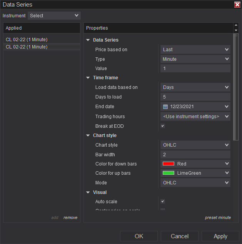Collapse the Data Series section

coord(88,40)
